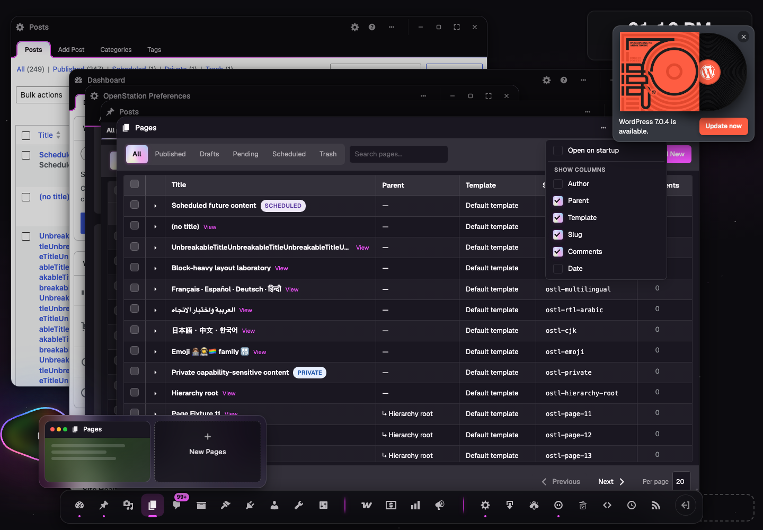Viewport: 763px width, 530px height.
Task: Expand the (no title) page row
Action: 155,226
